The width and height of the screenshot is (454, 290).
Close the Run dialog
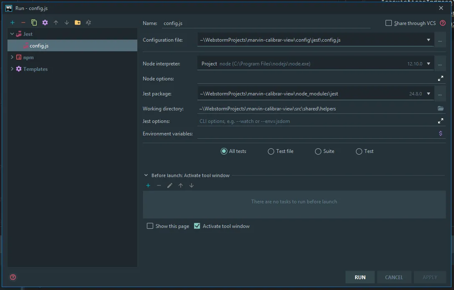pos(441,8)
